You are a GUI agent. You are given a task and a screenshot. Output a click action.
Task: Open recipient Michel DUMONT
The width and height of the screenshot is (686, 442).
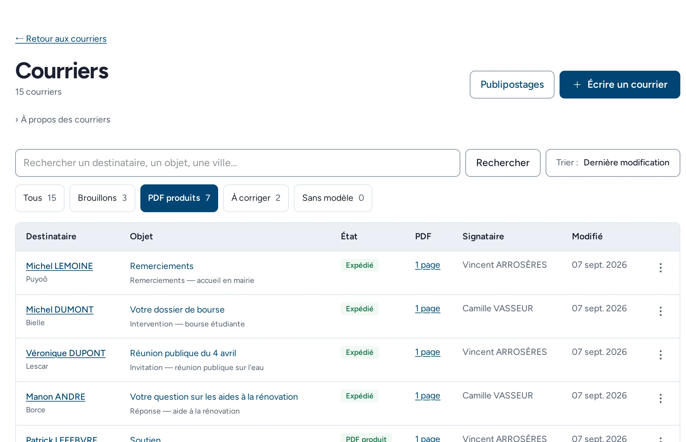[60, 310]
